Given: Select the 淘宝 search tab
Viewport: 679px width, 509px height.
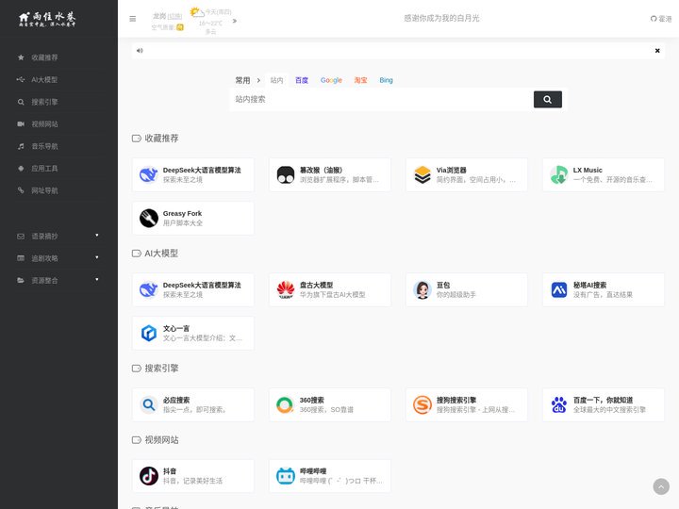Looking at the screenshot, I should pos(360,80).
